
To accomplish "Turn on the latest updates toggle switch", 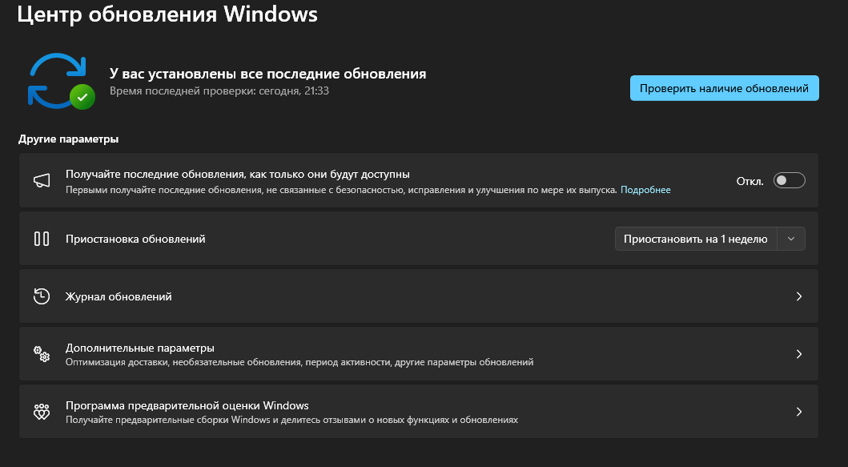I will (789, 181).
